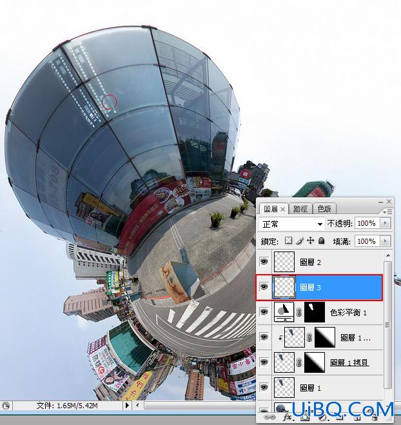Click the Color Balance adjustment layer icon
The height and width of the screenshot is (425, 401).
284,312
